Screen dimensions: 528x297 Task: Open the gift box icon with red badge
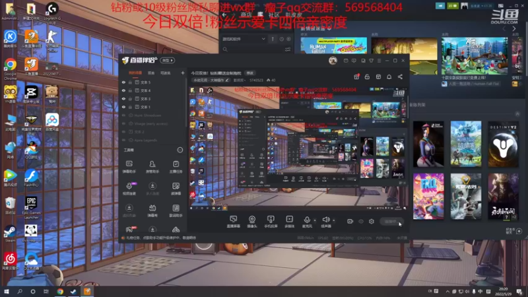(x=356, y=77)
